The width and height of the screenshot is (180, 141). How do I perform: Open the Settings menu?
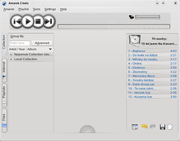(50, 9)
